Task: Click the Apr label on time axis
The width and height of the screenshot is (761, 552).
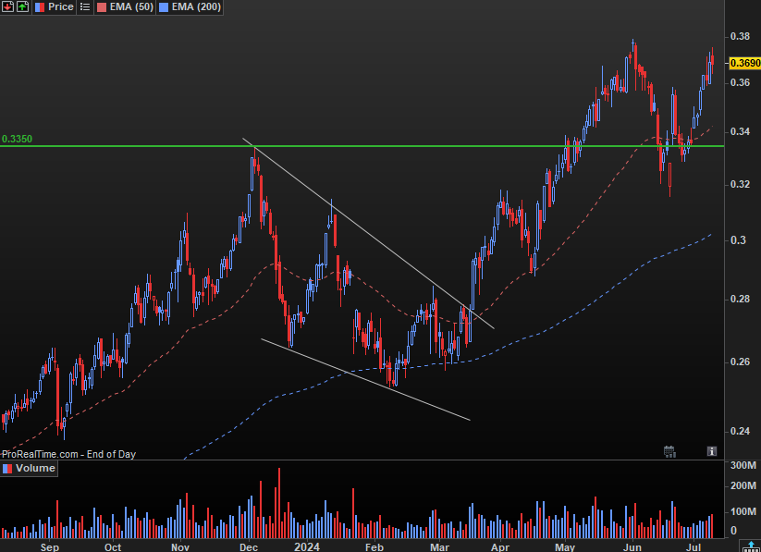Action: click(x=500, y=547)
